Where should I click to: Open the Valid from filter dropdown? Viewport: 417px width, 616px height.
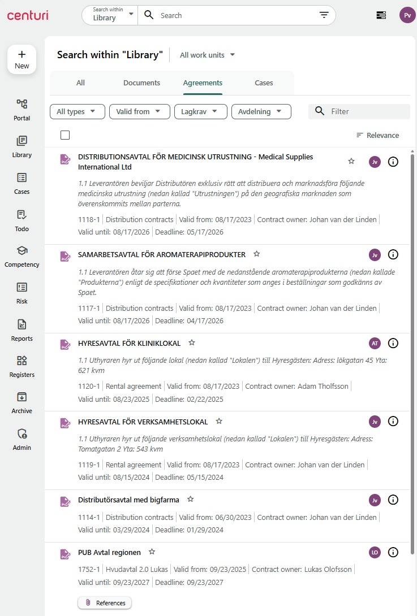(x=140, y=111)
